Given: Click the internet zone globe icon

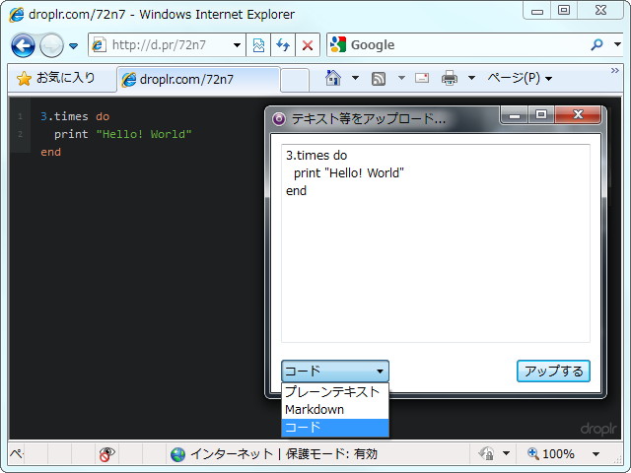Looking at the screenshot, I should click(177, 454).
